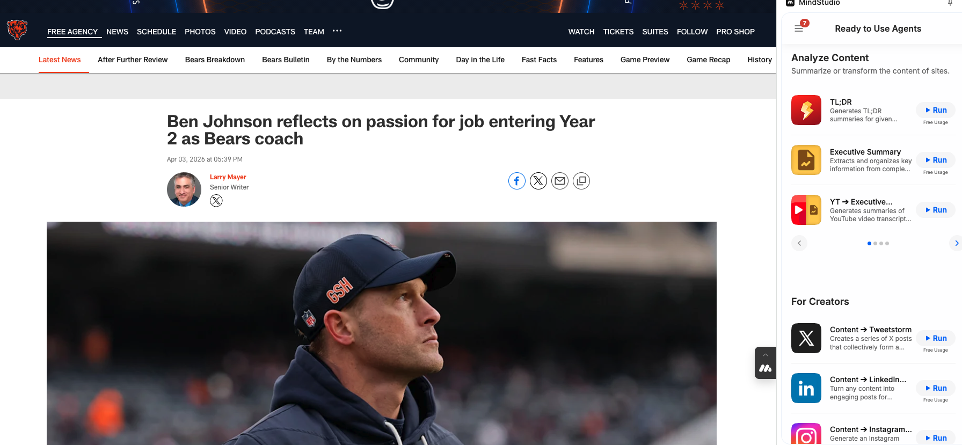Open MindStudio hamburger menu
Image resolution: width=962 pixels, height=445 pixels.
click(x=799, y=28)
